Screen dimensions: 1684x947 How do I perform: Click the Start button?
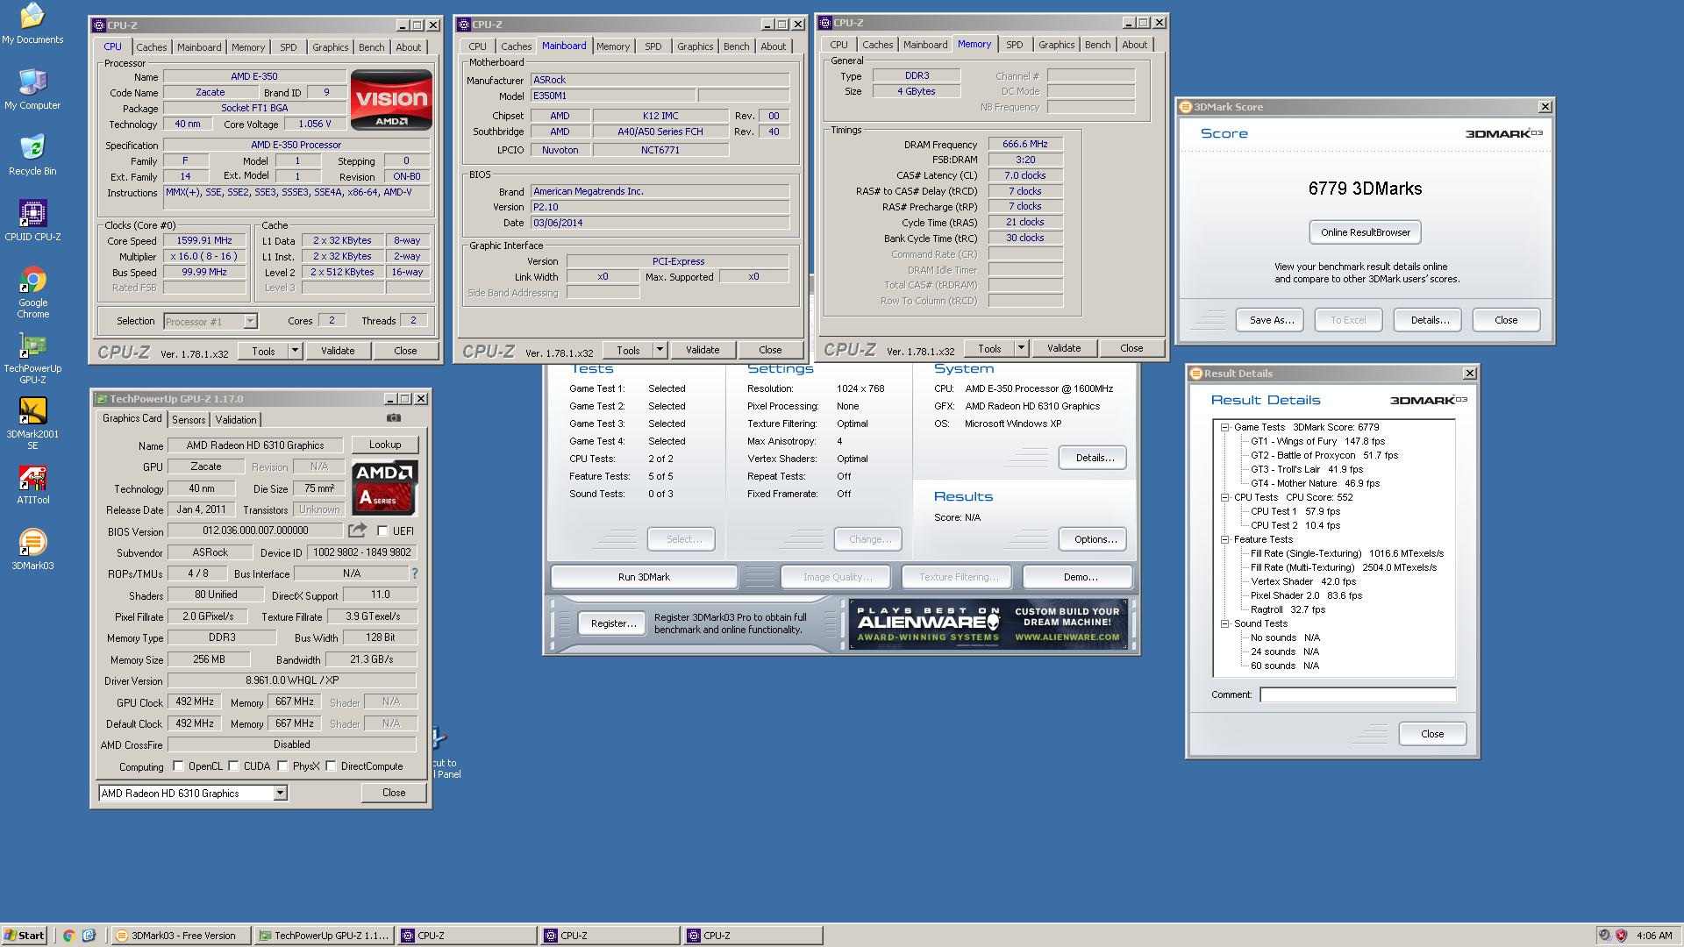pos(24,936)
